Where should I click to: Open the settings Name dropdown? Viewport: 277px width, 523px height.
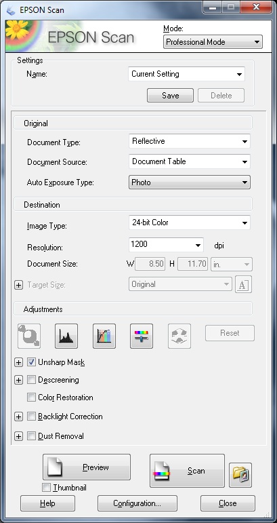[x=186, y=74]
